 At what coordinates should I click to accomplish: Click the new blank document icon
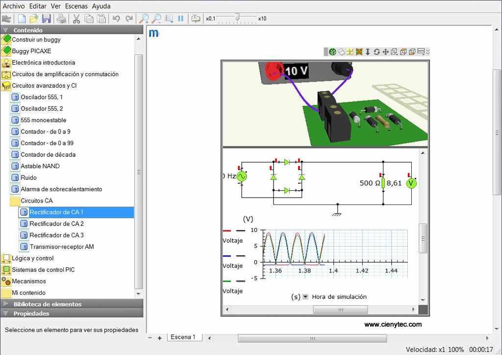(22, 19)
